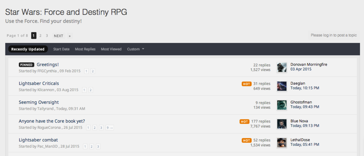Image resolution: width=364 pixels, height=156 pixels.
Task: Click PINNED badge beside Greetings topic
Action: point(27,65)
